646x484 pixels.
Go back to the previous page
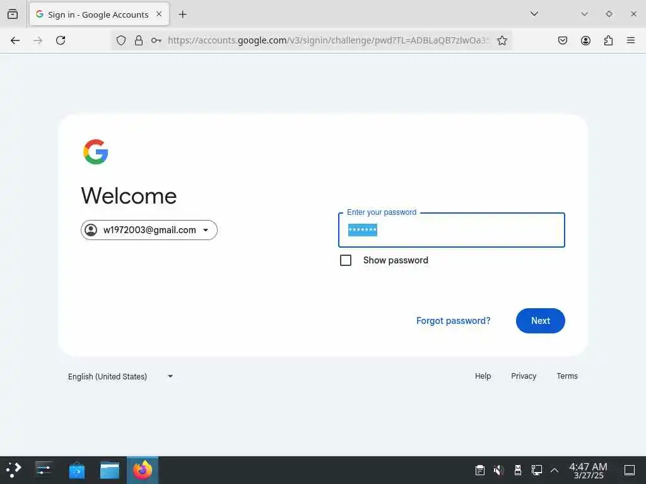coord(15,40)
